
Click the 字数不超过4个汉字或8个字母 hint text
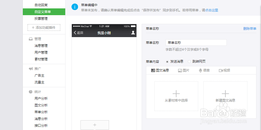pos(187,49)
